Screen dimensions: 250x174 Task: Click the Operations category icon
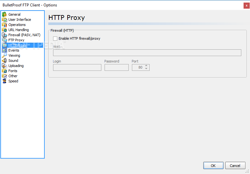pos(5,25)
